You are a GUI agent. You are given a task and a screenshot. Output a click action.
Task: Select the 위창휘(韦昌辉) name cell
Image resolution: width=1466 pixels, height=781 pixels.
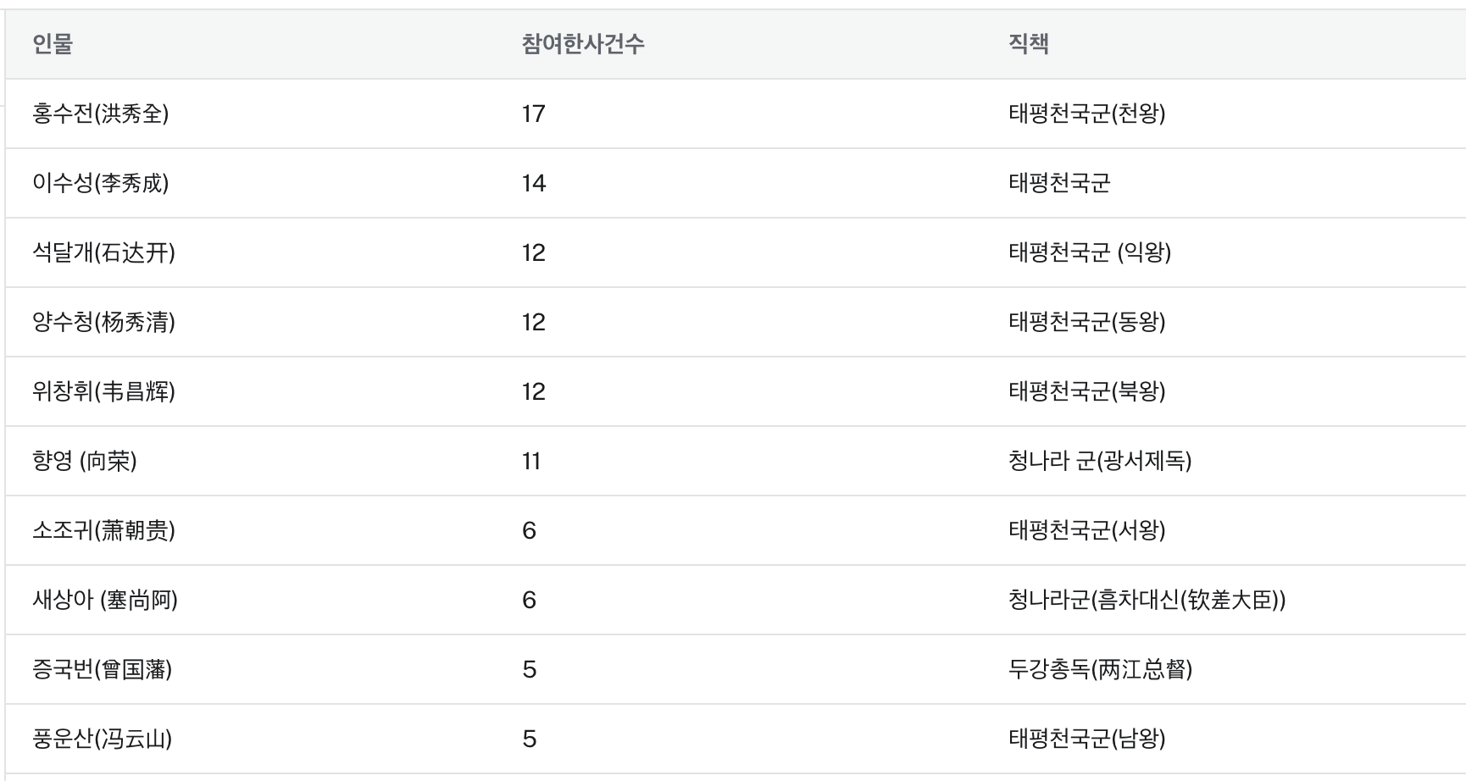click(x=103, y=391)
